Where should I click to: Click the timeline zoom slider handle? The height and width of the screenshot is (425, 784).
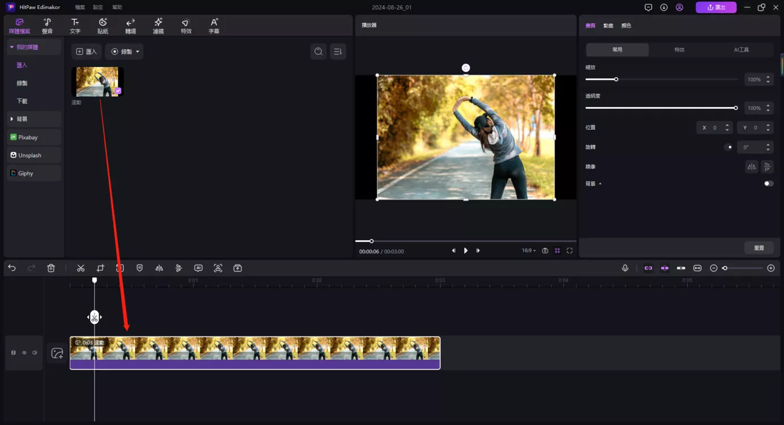725,268
